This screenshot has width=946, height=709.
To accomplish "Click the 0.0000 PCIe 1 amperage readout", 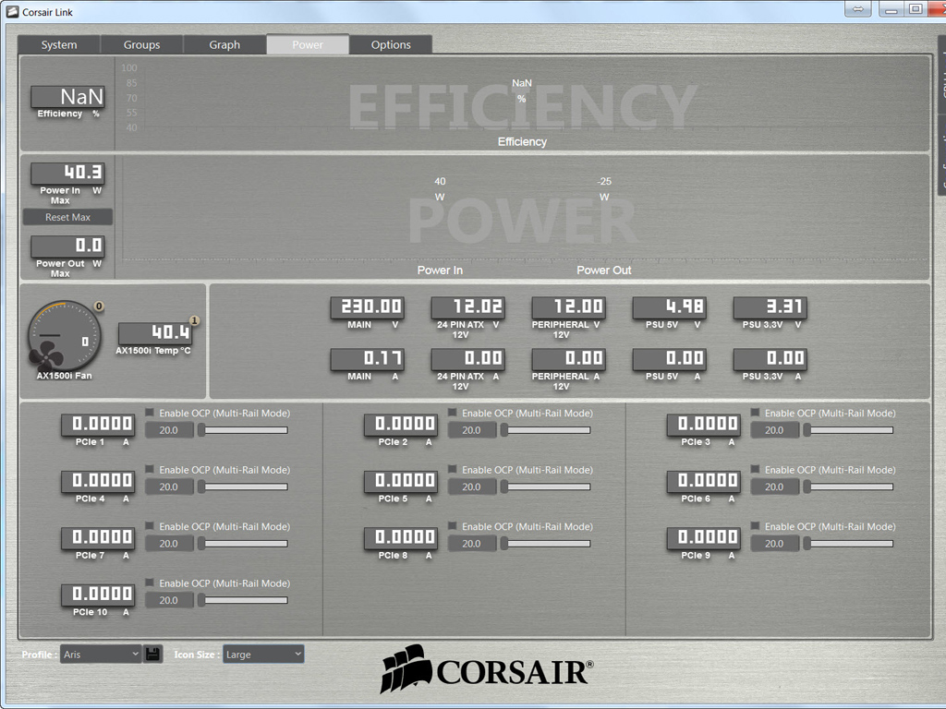I will [x=98, y=424].
